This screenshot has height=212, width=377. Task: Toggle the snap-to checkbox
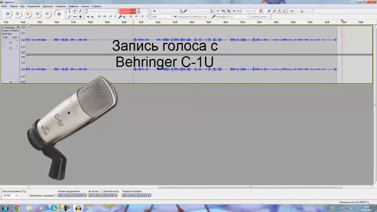55,196
